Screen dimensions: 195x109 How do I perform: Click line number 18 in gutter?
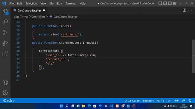18,43
